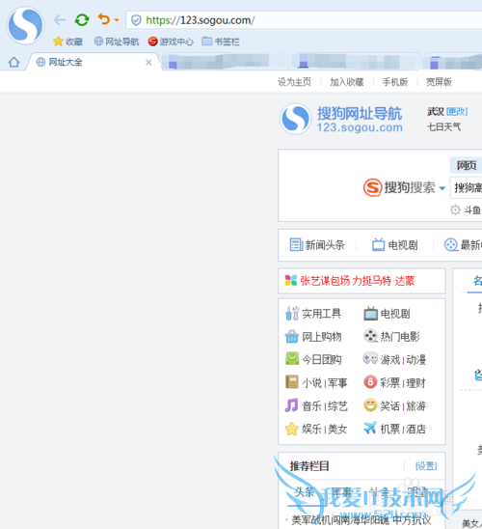Open 热门电影 category
This screenshot has width=482, height=529.
click(391, 336)
